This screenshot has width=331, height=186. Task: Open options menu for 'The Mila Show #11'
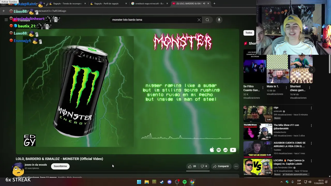click(311, 126)
